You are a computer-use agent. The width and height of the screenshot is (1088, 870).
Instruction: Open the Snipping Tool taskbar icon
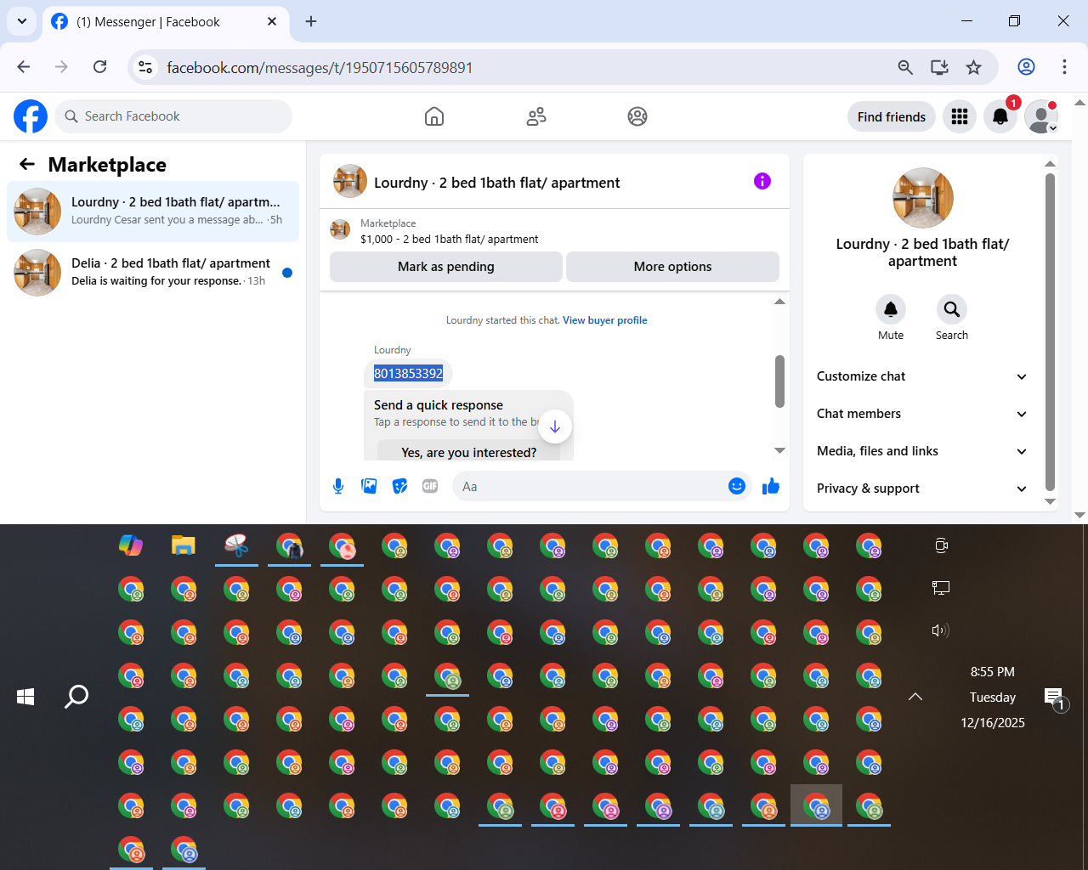tap(236, 545)
